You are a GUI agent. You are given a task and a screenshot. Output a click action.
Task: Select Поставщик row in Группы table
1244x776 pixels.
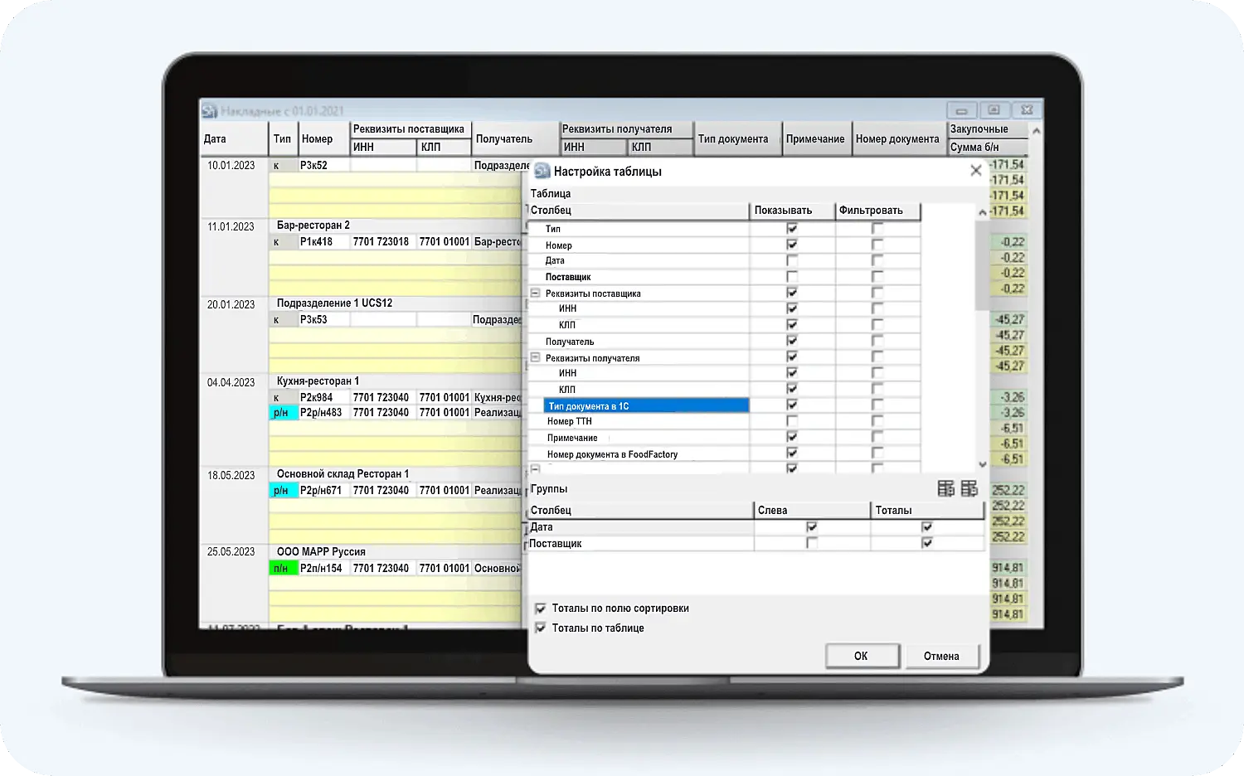click(640, 543)
